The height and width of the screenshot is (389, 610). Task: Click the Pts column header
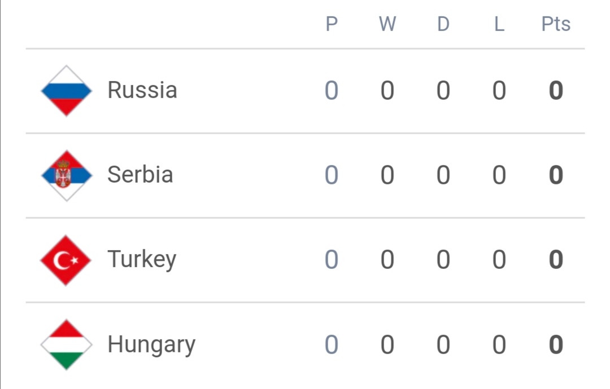(556, 24)
